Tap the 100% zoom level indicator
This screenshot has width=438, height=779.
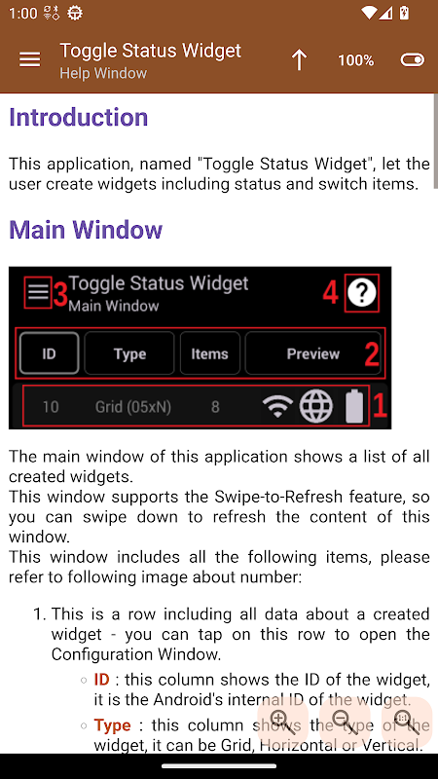tap(355, 60)
